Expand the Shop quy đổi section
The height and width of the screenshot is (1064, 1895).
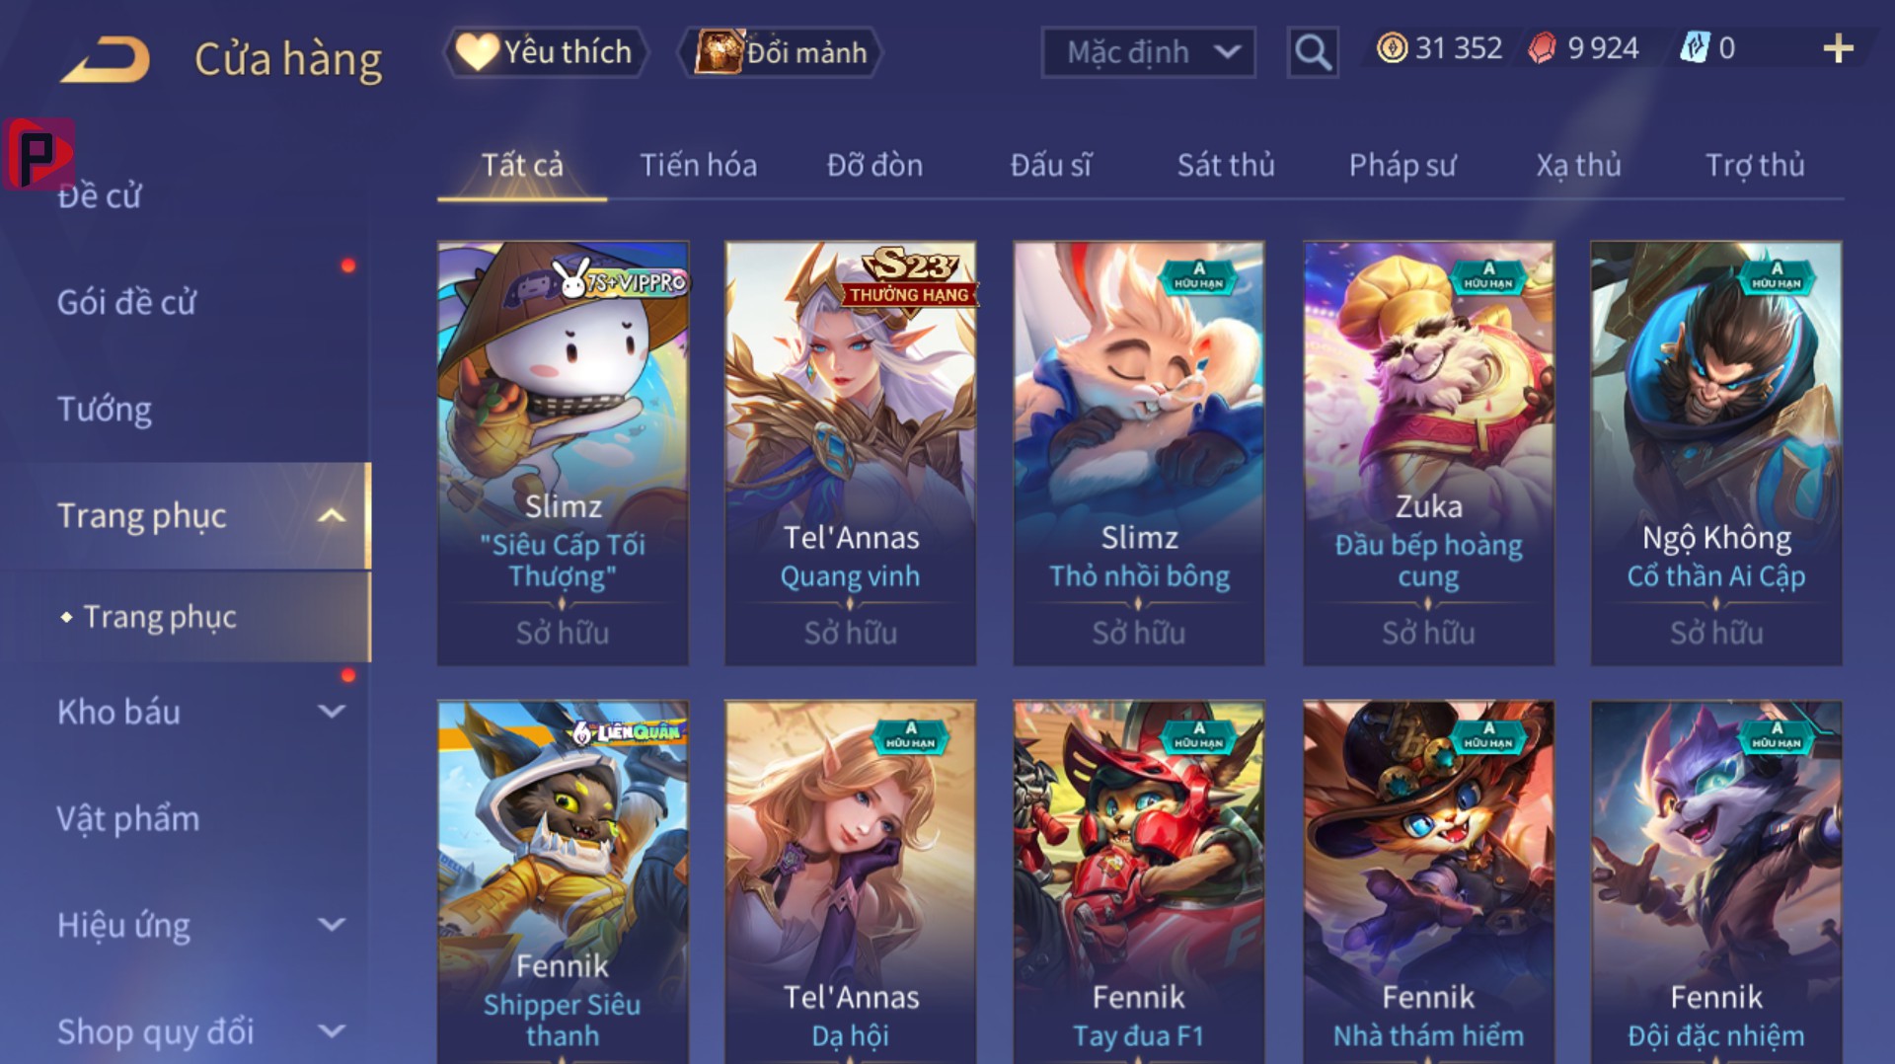(332, 1031)
